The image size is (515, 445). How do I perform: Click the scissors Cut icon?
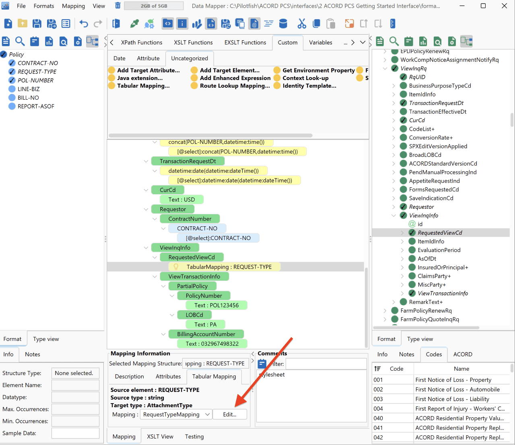point(302,24)
